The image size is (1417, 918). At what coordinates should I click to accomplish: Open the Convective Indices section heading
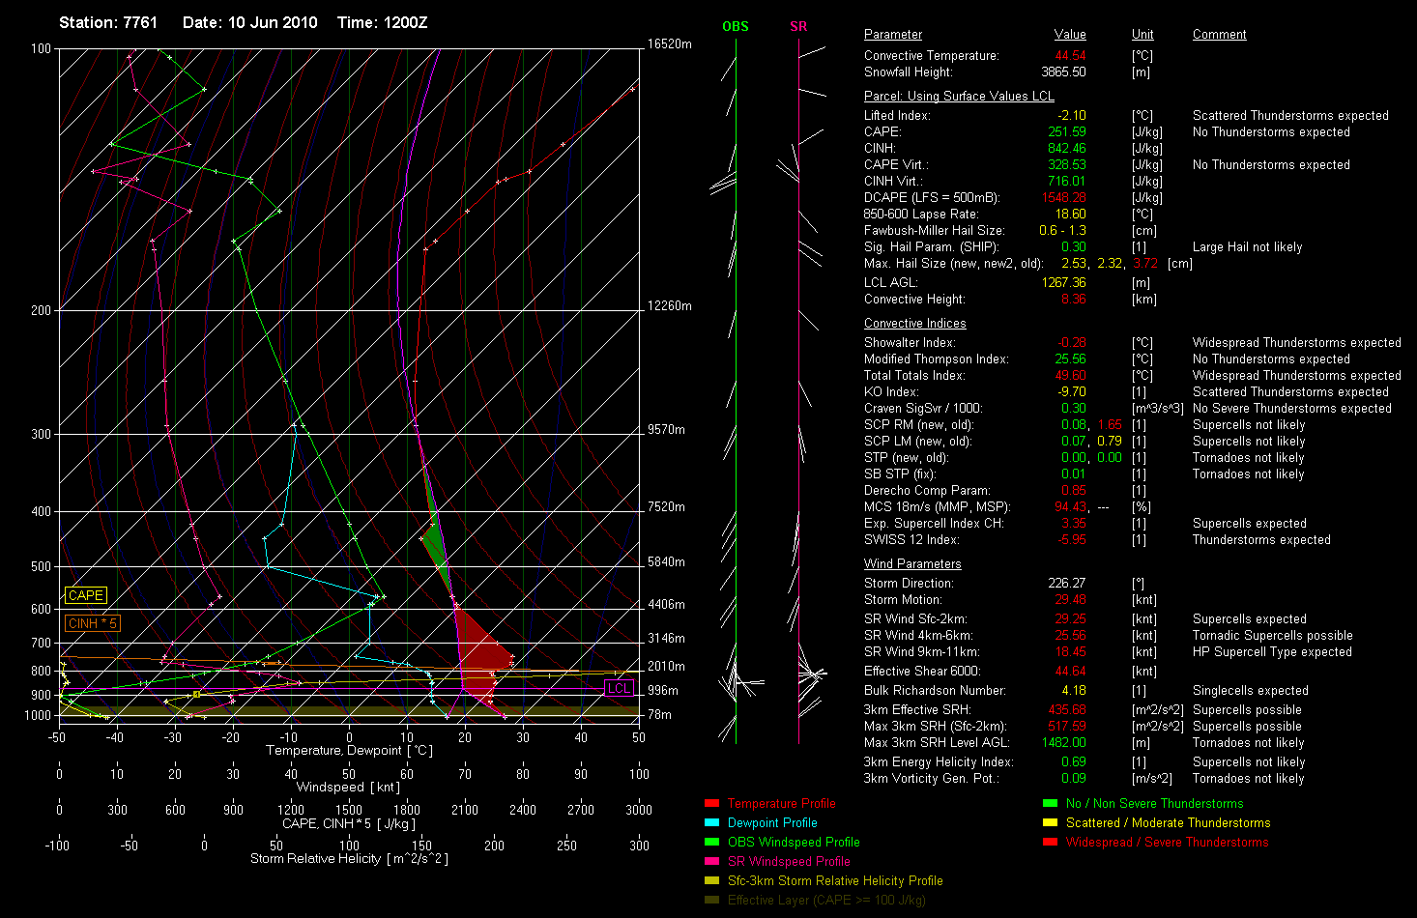pyautogui.click(x=914, y=323)
